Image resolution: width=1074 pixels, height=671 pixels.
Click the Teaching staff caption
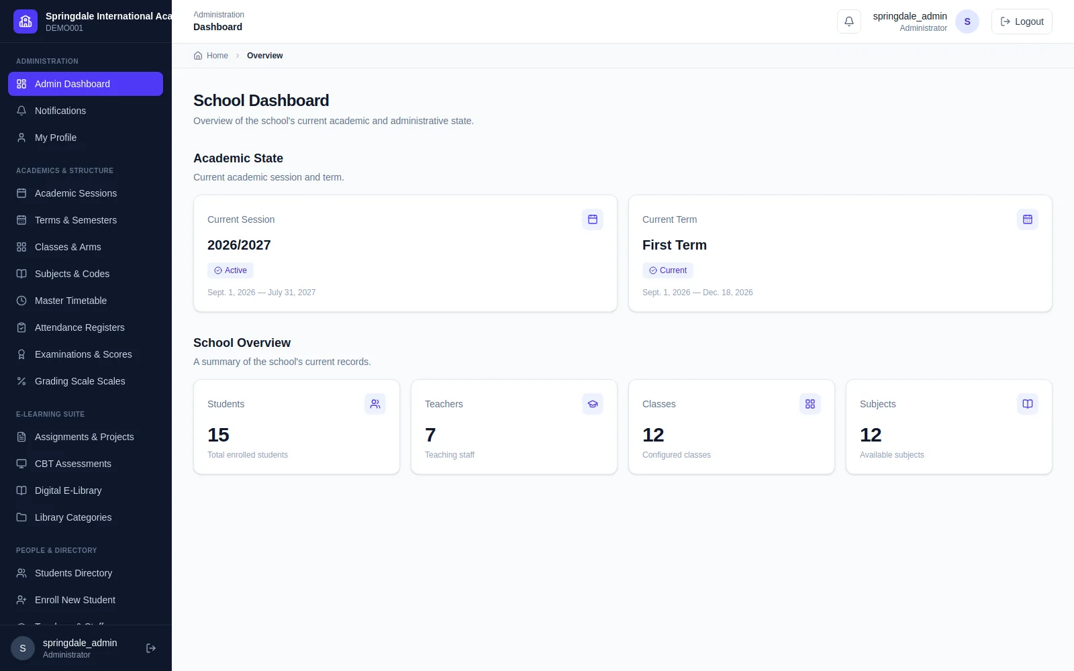[x=450, y=455]
